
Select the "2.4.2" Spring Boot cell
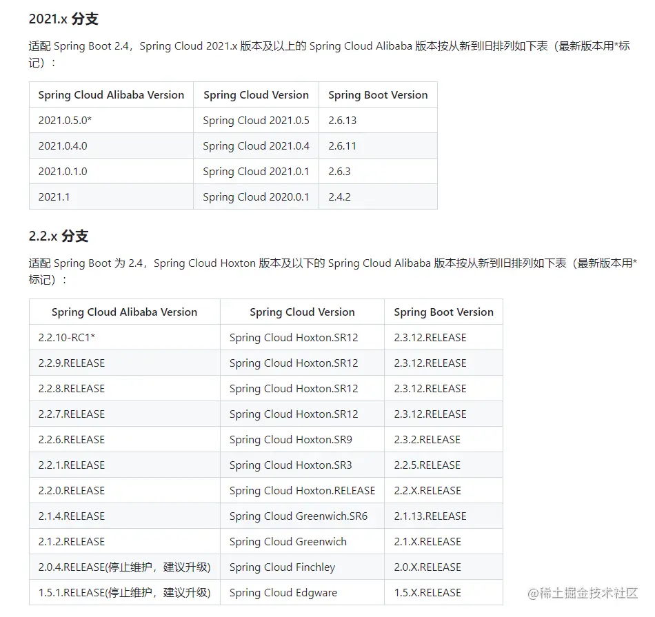click(x=378, y=196)
